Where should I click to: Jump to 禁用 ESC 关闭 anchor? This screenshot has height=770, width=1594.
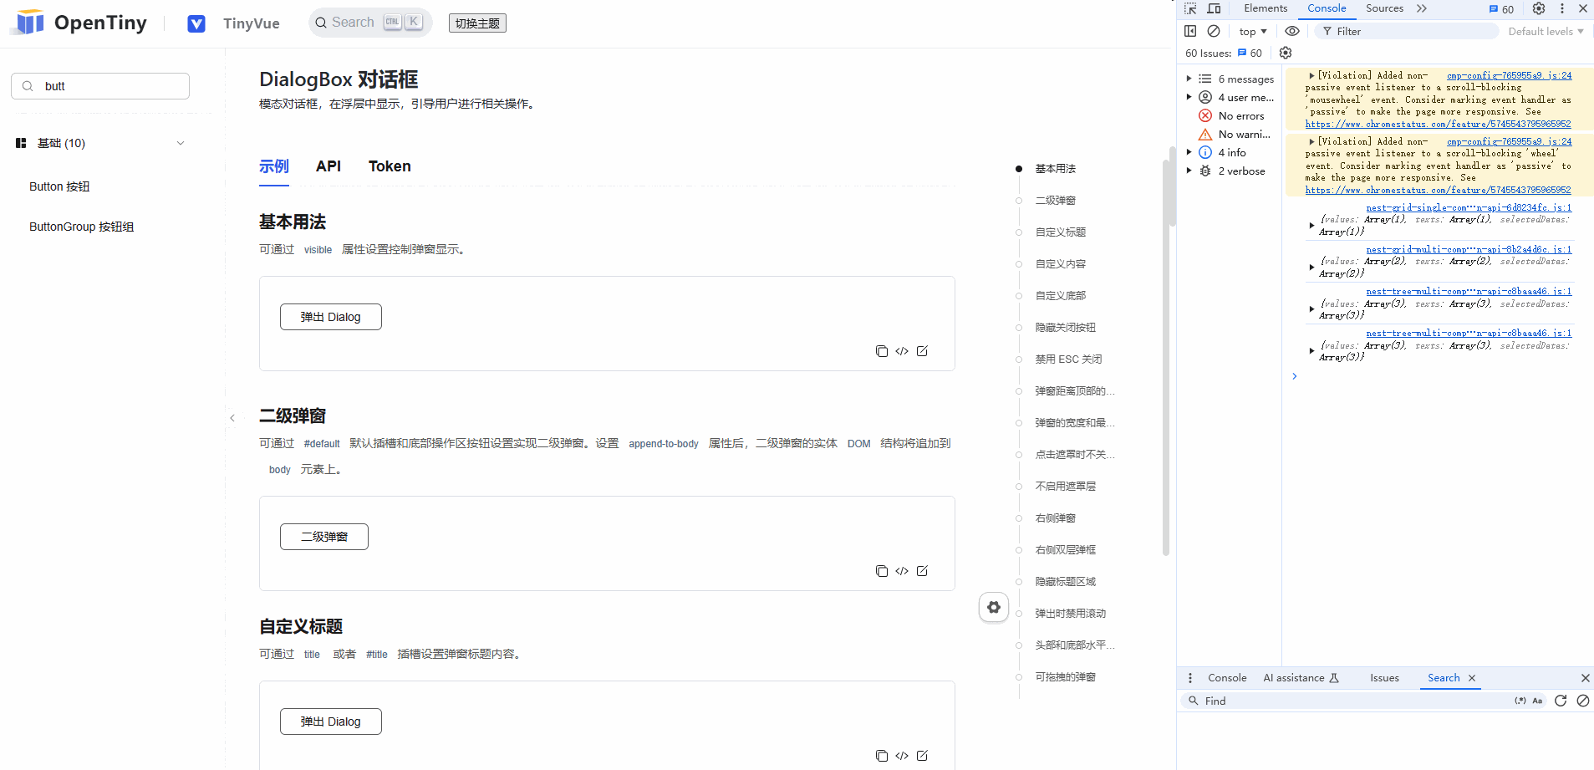click(x=1069, y=360)
